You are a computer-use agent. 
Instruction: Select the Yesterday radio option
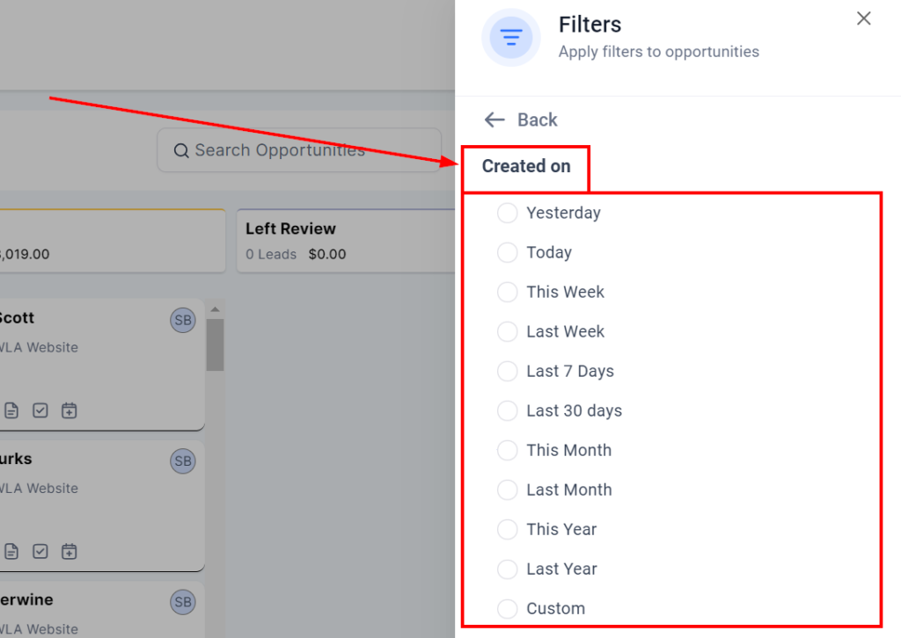pos(508,213)
